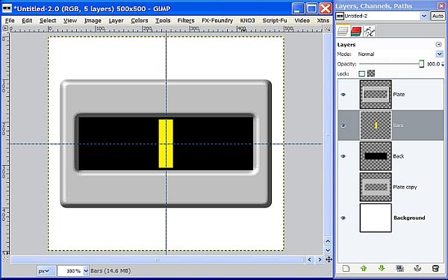
Task: Open the KNO3 menu
Action: click(247, 21)
